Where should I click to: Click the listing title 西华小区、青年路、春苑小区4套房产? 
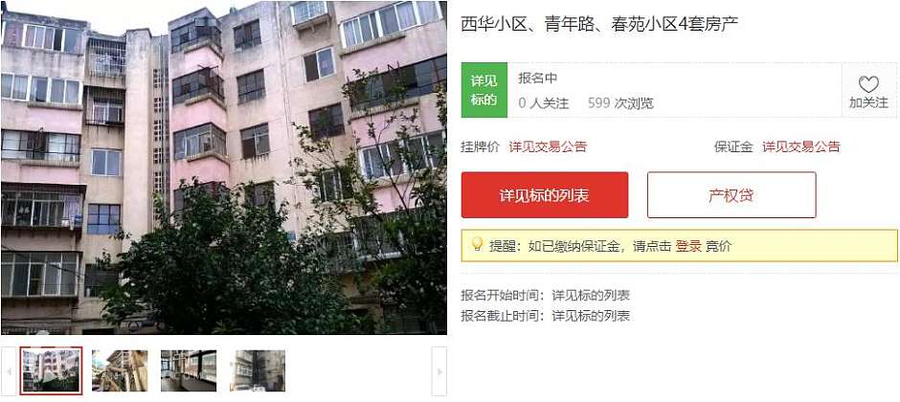coord(599,24)
